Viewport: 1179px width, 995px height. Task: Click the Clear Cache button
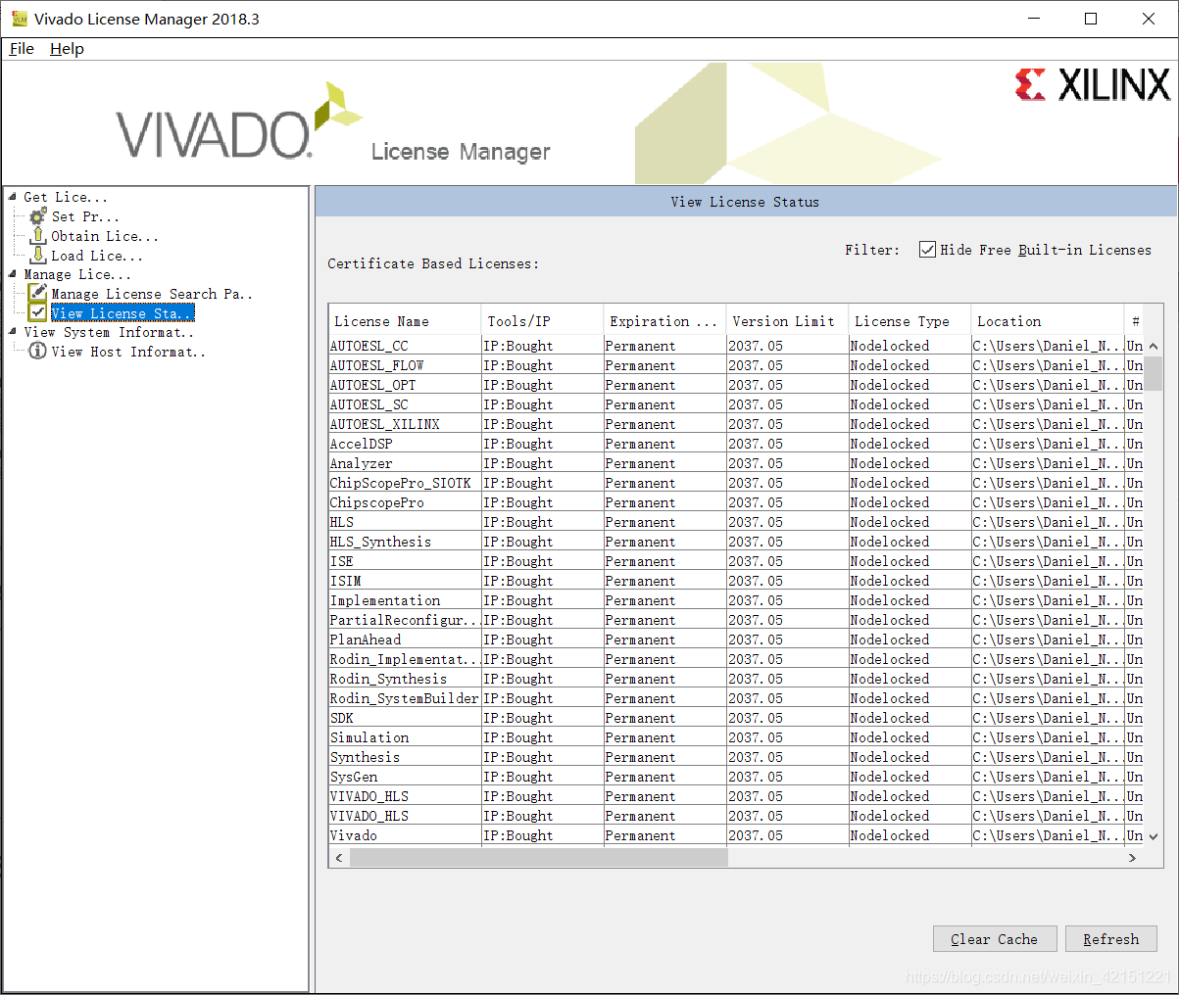(x=995, y=939)
